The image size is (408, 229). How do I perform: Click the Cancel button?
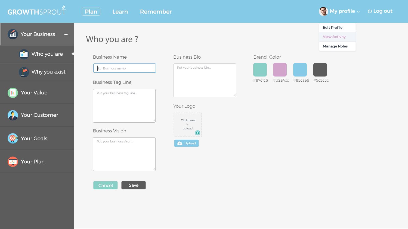pyautogui.click(x=106, y=185)
